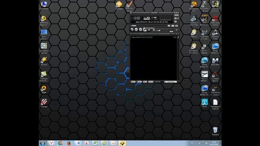260x146 pixels.
Task: Open Firefox from the taskbar
Action: point(69,143)
